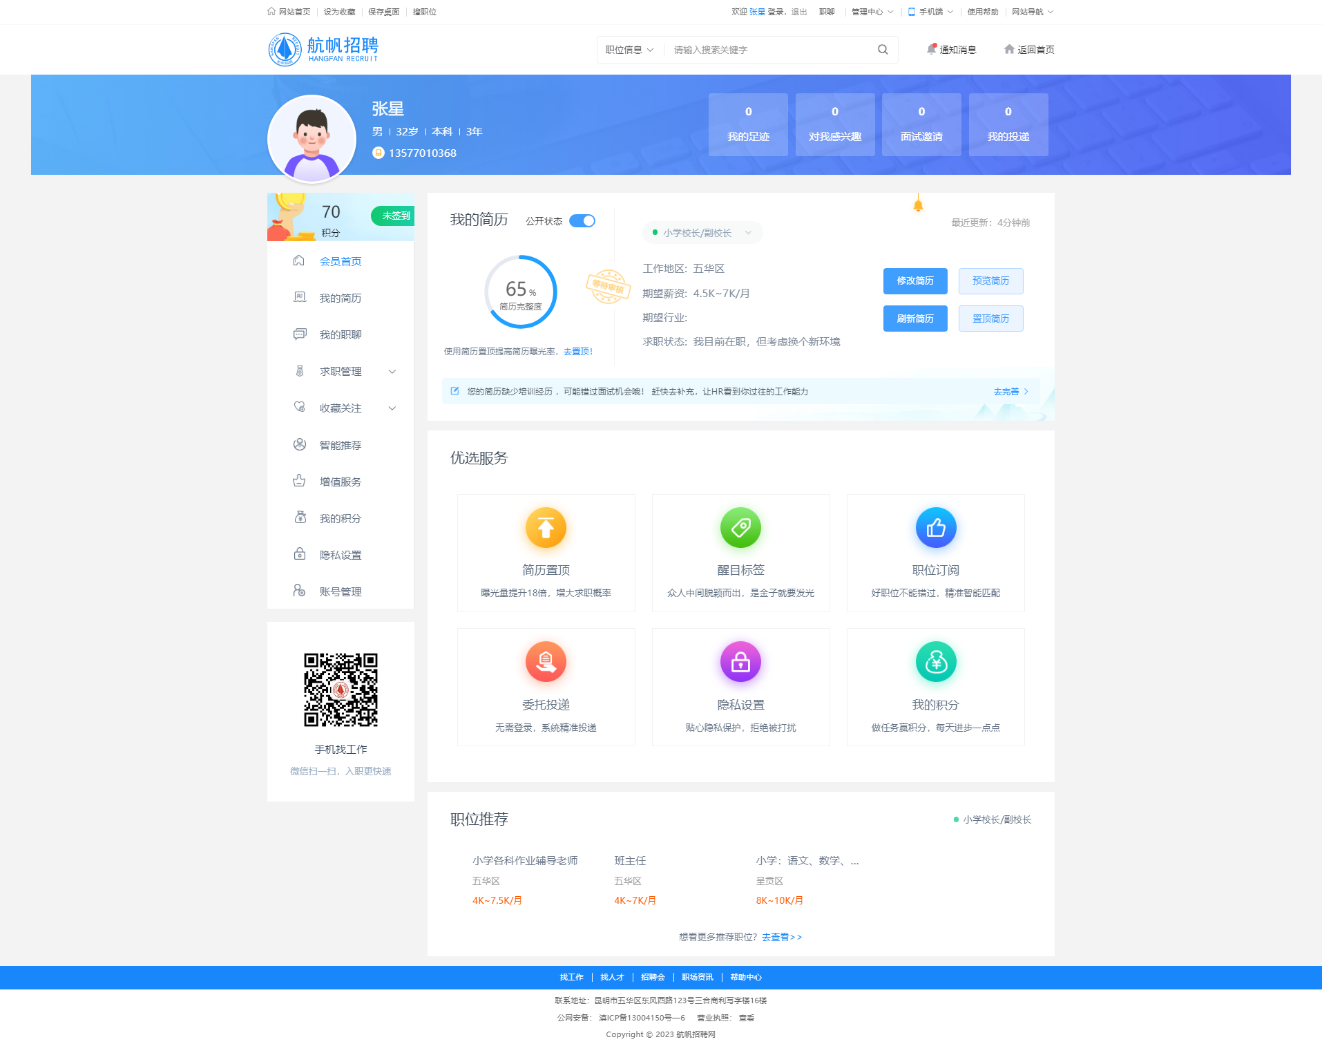Open the 我的积分 money bag icon

[x=935, y=662]
